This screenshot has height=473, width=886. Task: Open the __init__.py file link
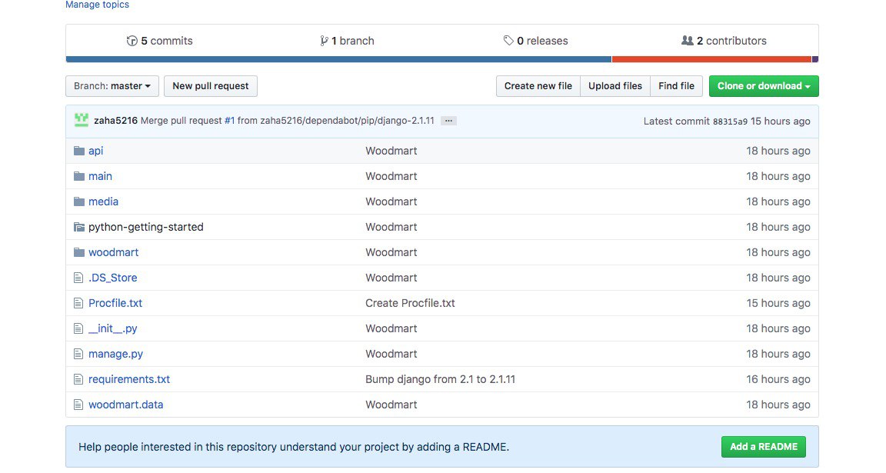tap(113, 329)
